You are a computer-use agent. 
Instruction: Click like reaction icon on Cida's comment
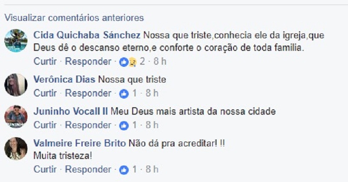tap(124, 61)
